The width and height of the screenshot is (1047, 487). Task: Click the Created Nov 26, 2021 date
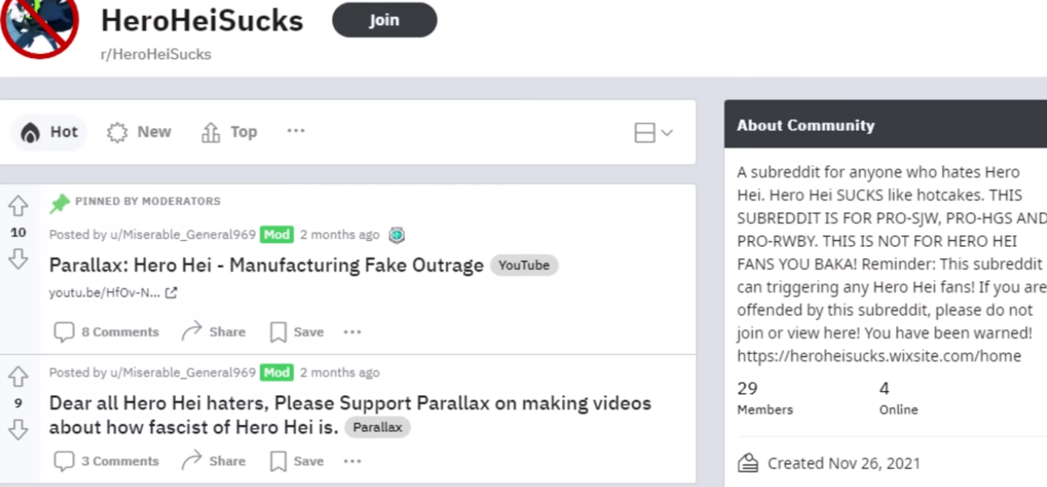tap(843, 463)
